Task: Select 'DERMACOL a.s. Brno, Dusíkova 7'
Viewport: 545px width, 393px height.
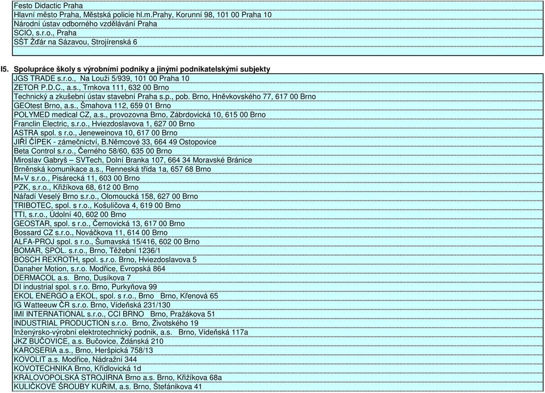Action: 278,277
